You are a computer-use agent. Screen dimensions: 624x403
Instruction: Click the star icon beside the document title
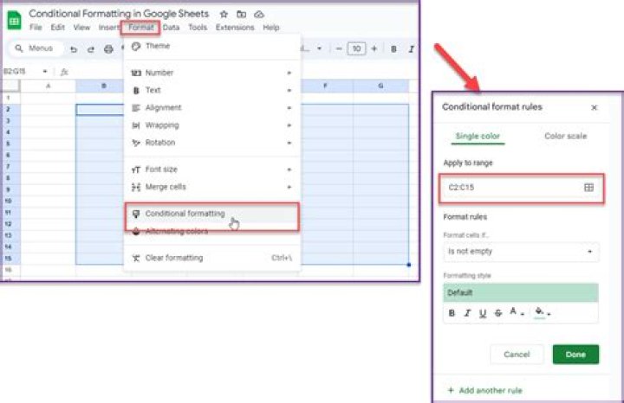click(x=224, y=15)
